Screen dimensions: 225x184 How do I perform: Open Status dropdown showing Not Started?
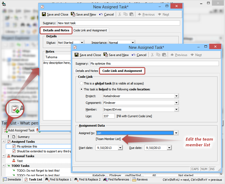coord(82,42)
